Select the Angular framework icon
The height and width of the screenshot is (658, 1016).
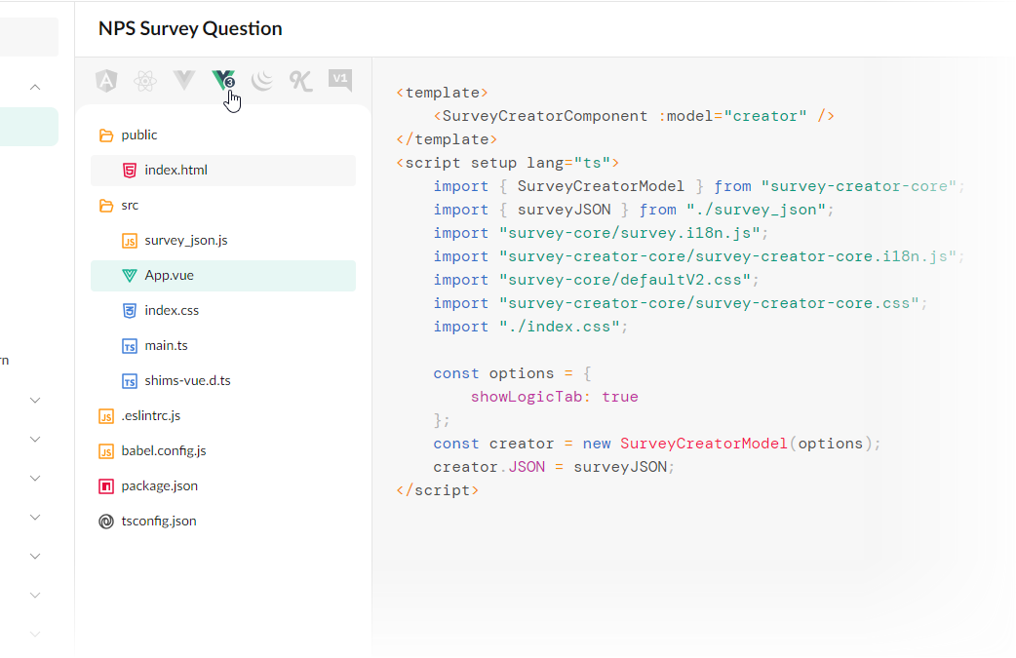(105, 81)
